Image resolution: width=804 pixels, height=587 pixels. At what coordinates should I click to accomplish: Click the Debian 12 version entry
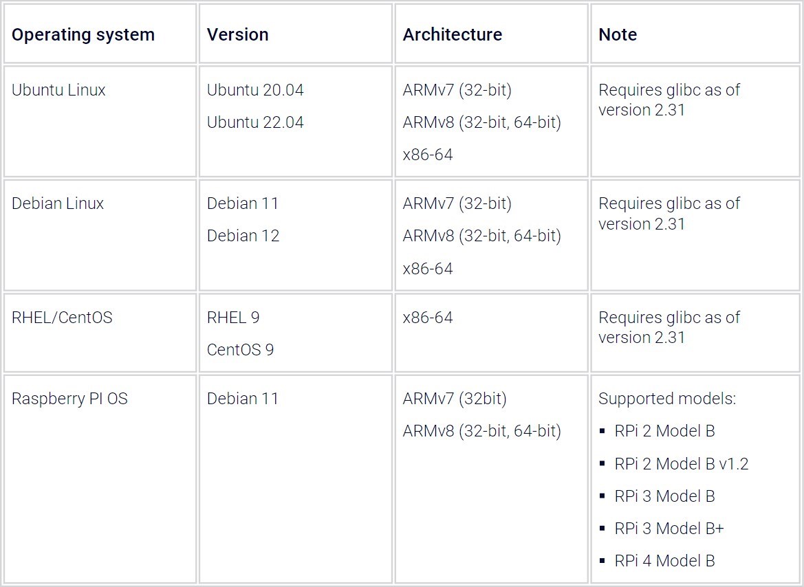point(243,236)
